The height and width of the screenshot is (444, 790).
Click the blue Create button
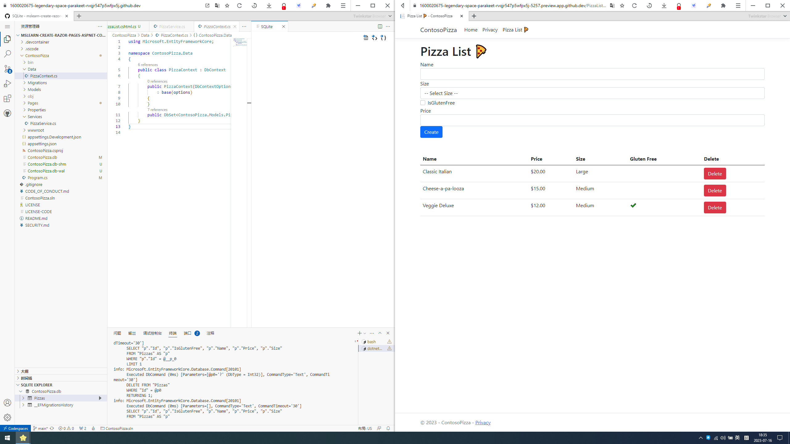(431, 132)
